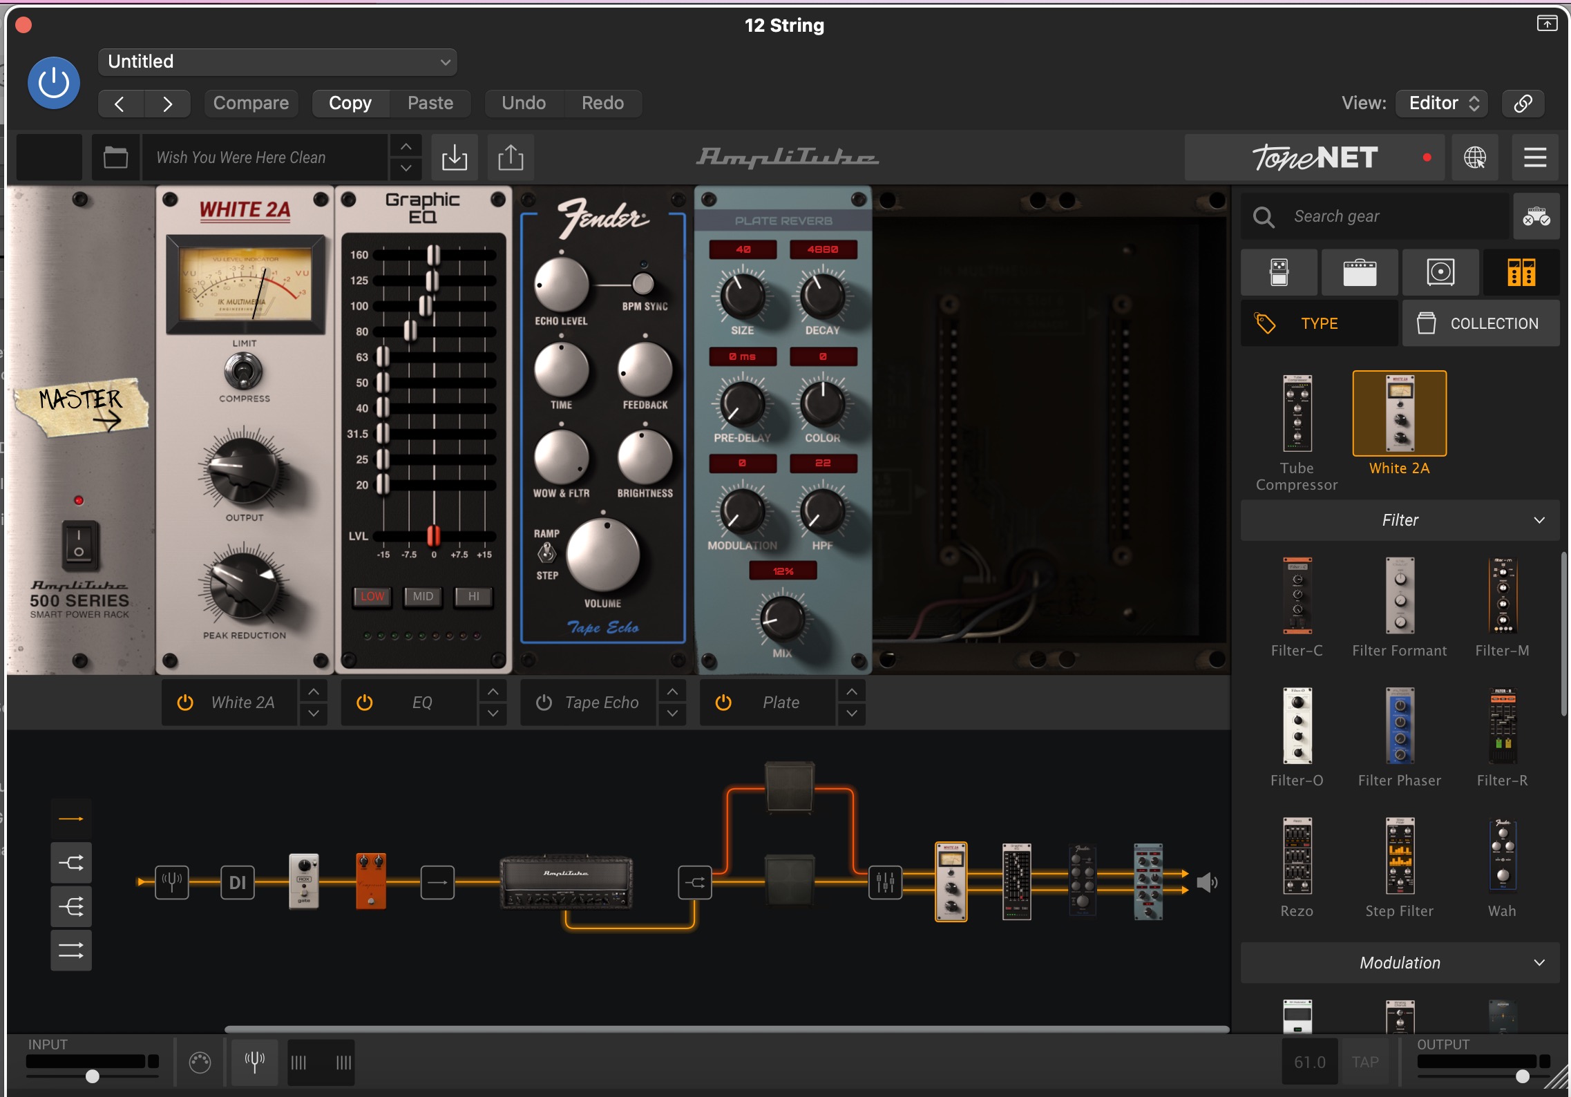Toggle the HI band button on Graphic EQ

click(474, 596)
